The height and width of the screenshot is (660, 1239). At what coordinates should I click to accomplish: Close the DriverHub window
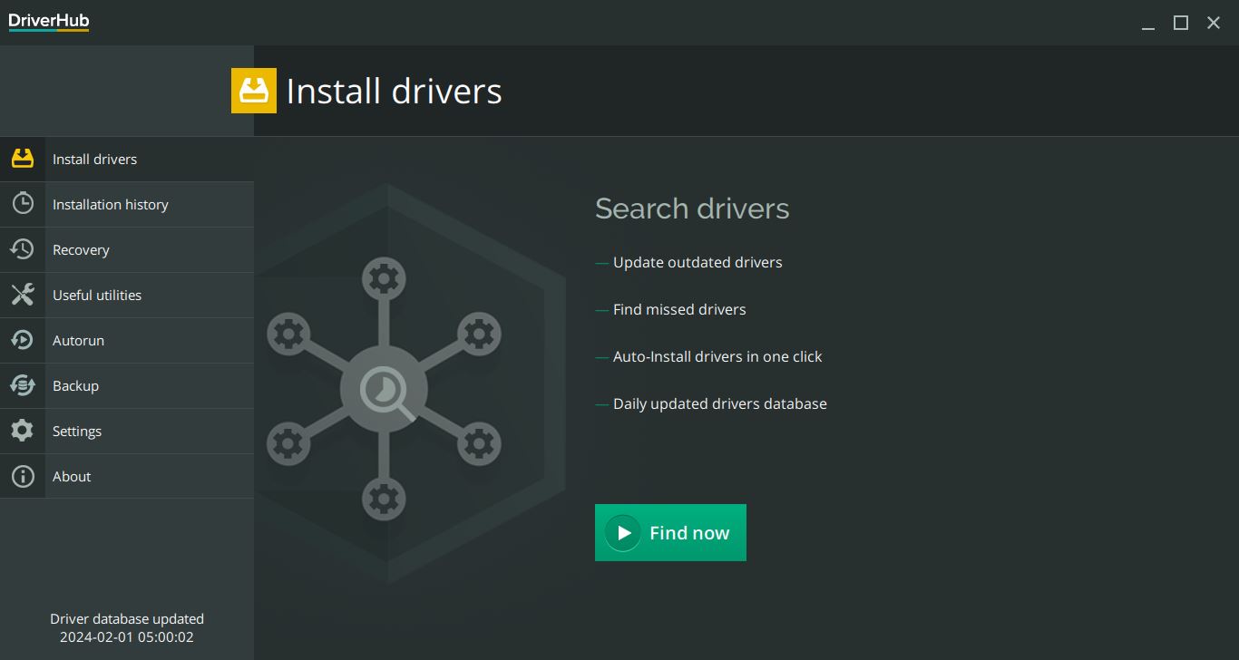tap(1214, 24)
